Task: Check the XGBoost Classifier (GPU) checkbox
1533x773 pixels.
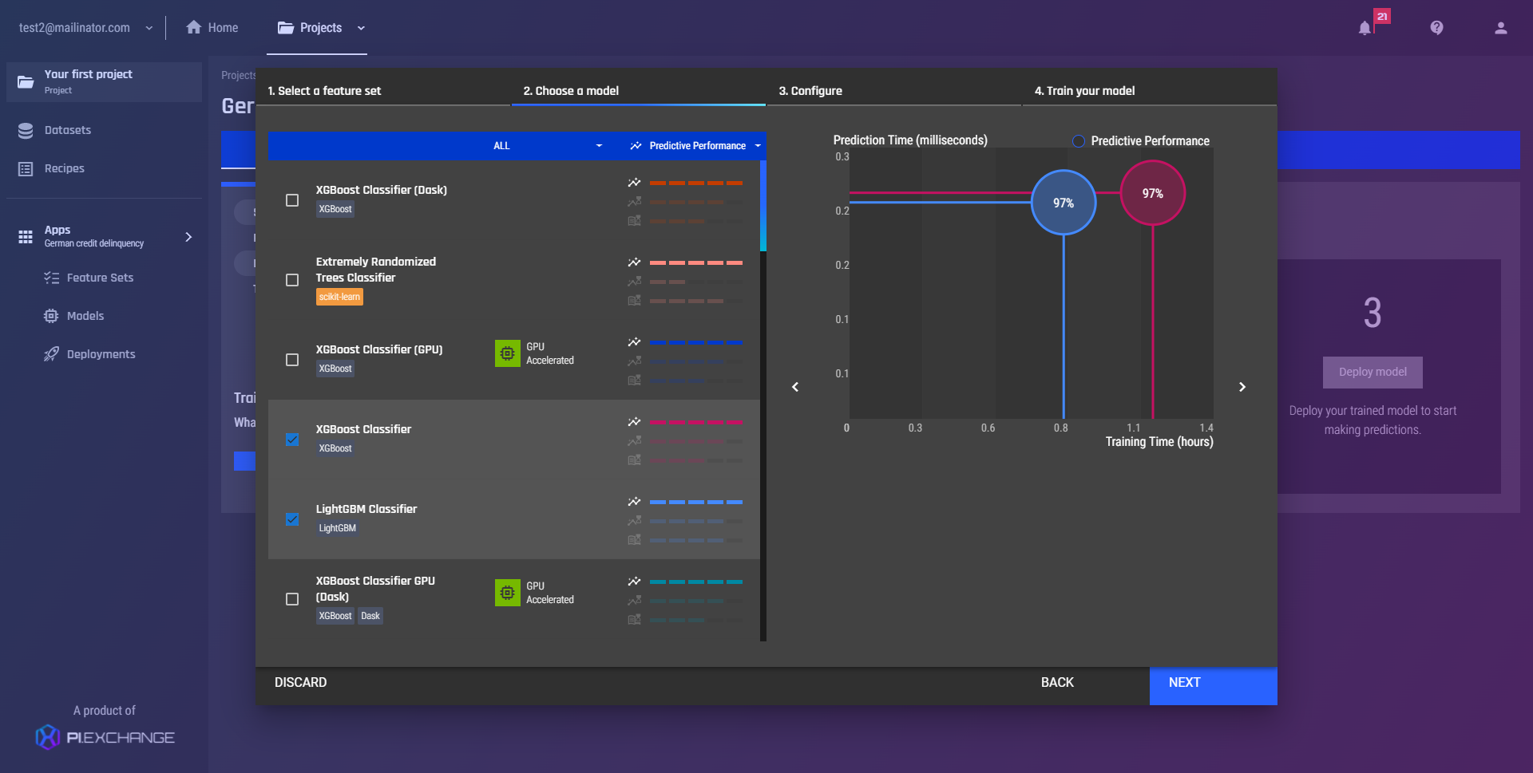Action: pyautogui.click(x=292, y=360)
